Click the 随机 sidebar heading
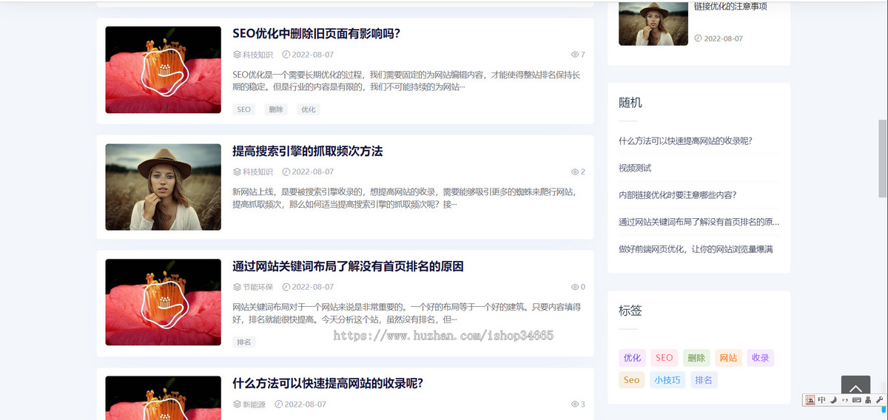 pos(630,103)
